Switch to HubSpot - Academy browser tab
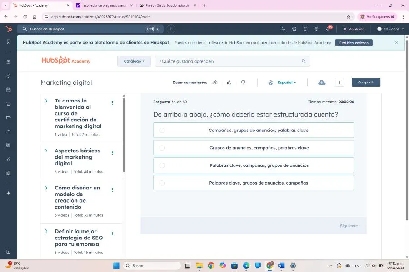409x272 pixels. [42, 5]
